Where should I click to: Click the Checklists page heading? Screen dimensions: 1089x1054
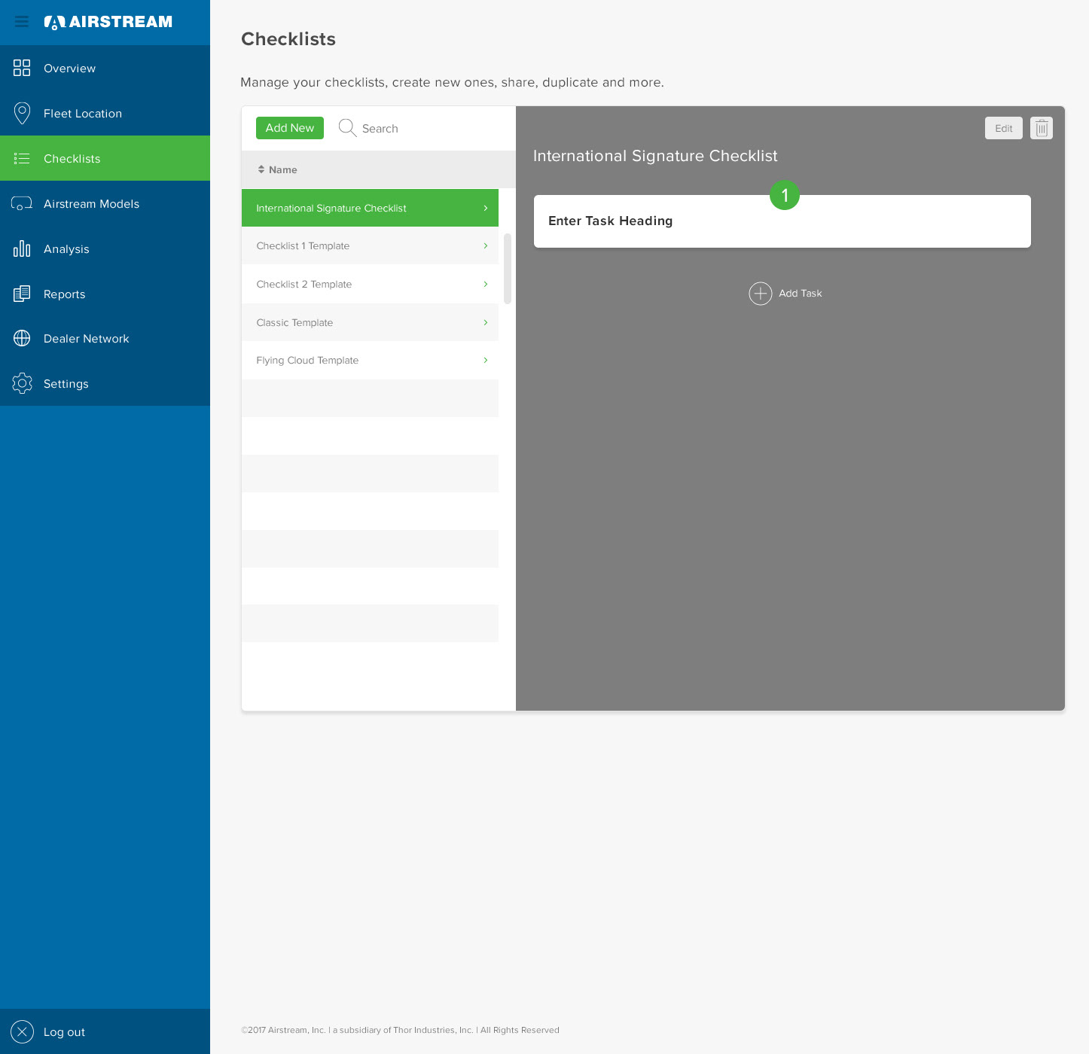[x=288, y=39]
